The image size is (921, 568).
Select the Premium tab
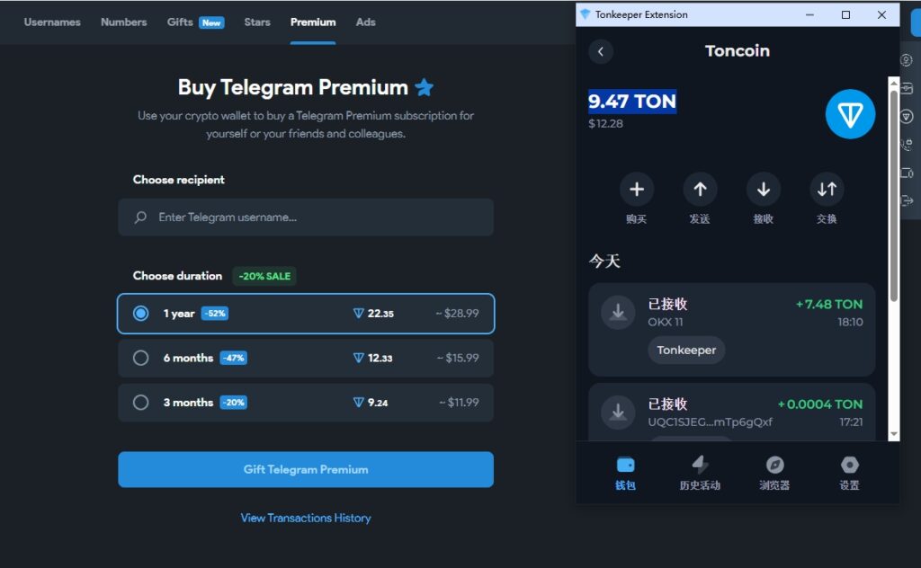[313, 22]
